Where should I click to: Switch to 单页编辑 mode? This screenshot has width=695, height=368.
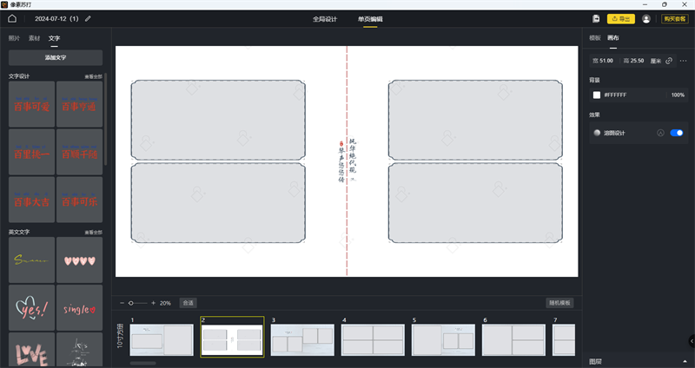tap(370, 19)
